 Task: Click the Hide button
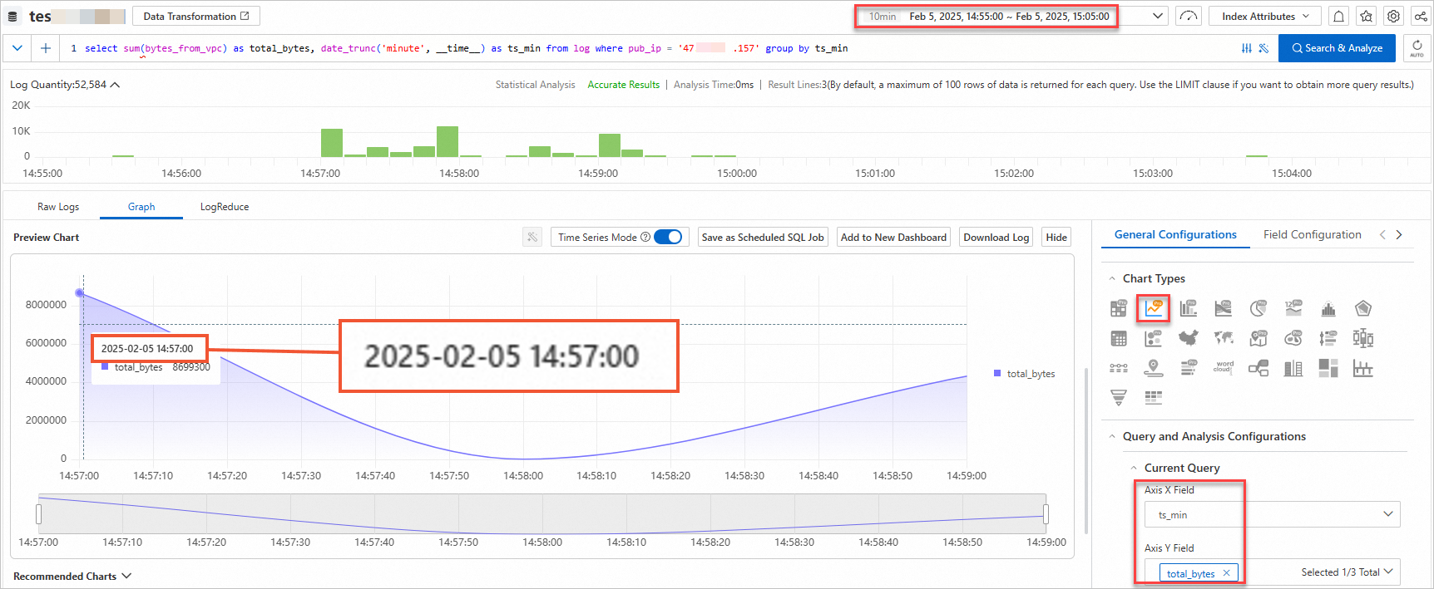[x=1056, y=237]
